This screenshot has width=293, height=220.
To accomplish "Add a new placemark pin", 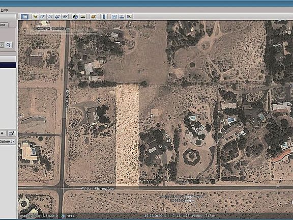I will [35, 17].
